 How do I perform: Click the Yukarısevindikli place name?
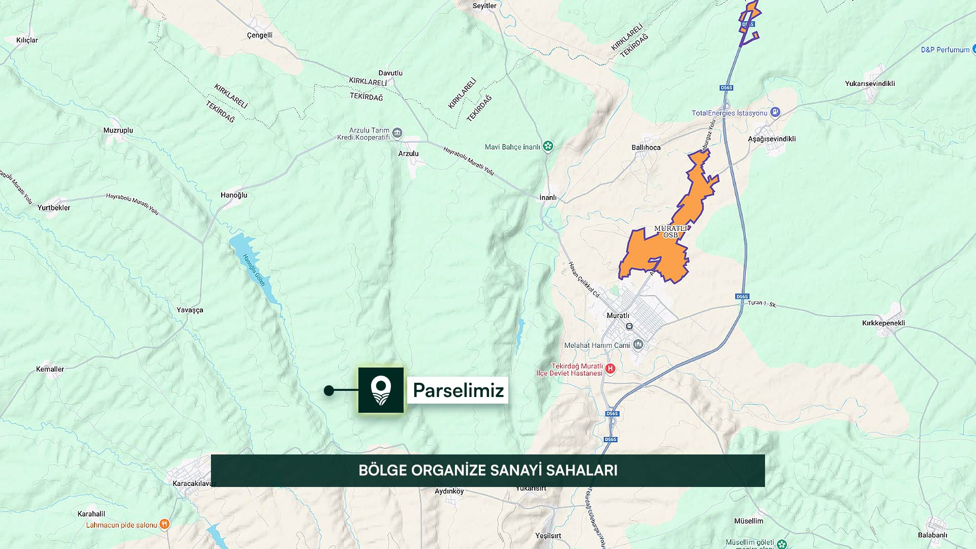click(x=870, y=83)
